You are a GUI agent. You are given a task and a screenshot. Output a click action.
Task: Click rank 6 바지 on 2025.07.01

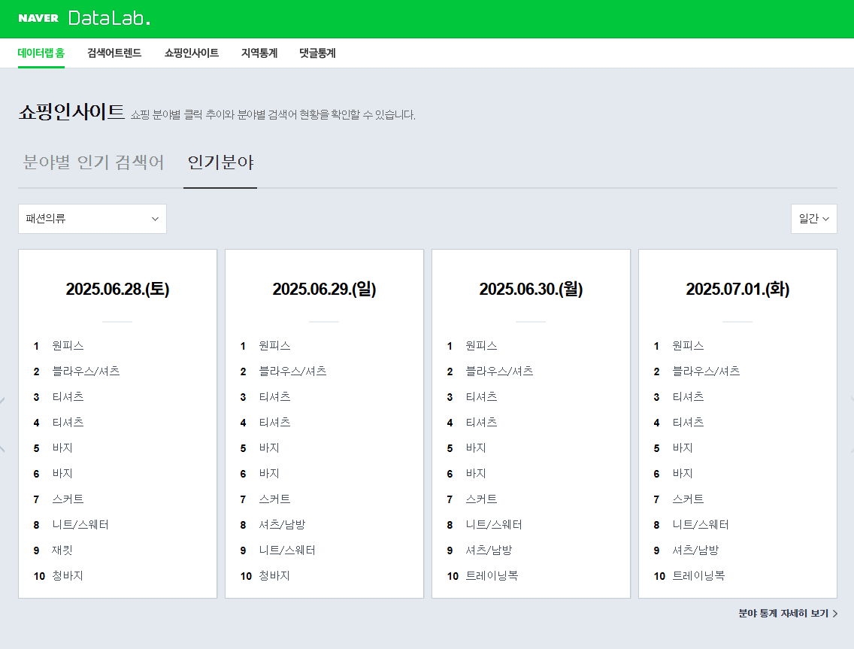(683, 474)
